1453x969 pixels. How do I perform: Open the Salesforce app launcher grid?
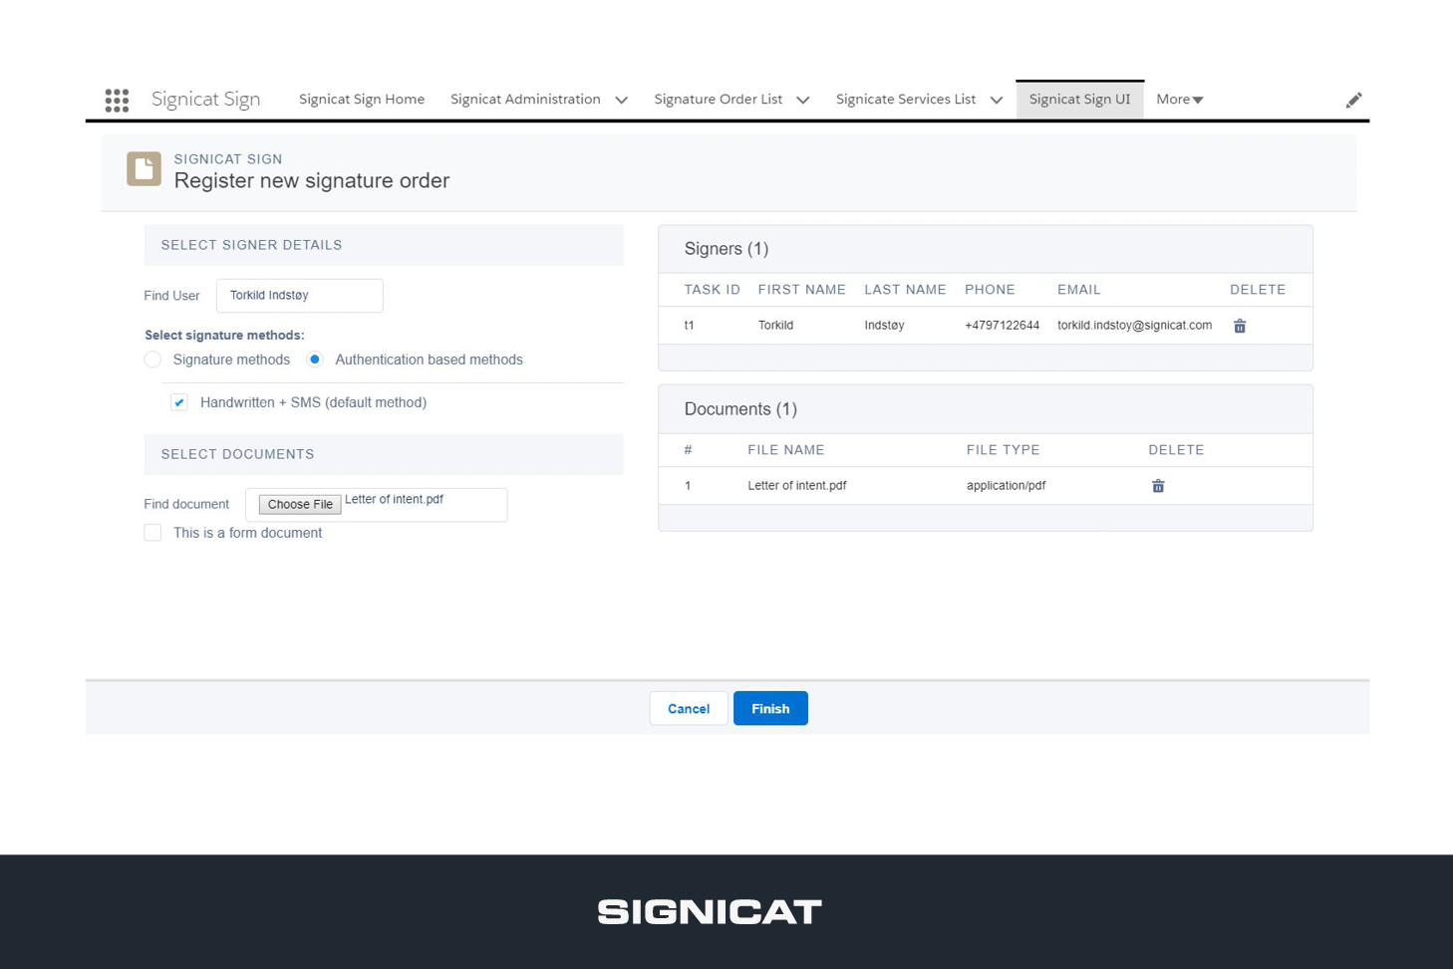point(117,100)
